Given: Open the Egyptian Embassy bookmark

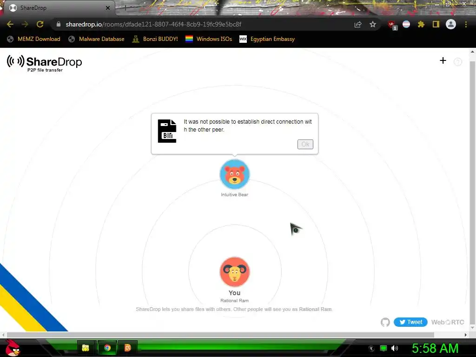Looking at the screenshot, I should click(x=267, y=39).
